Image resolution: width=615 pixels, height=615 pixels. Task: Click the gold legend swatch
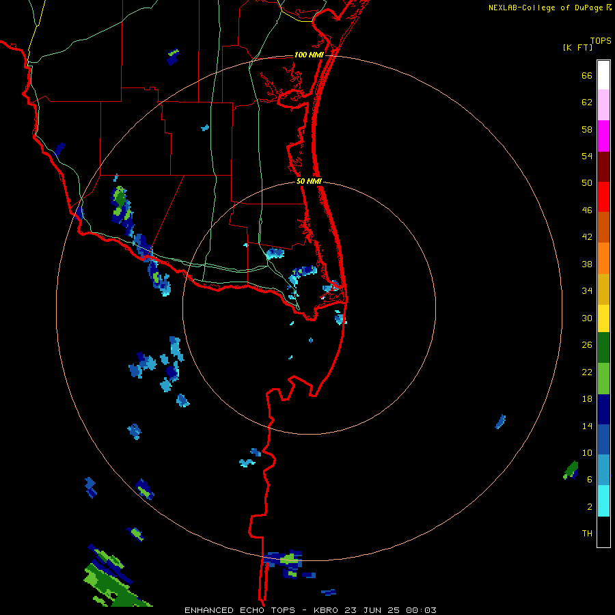[x=603, y=289]
